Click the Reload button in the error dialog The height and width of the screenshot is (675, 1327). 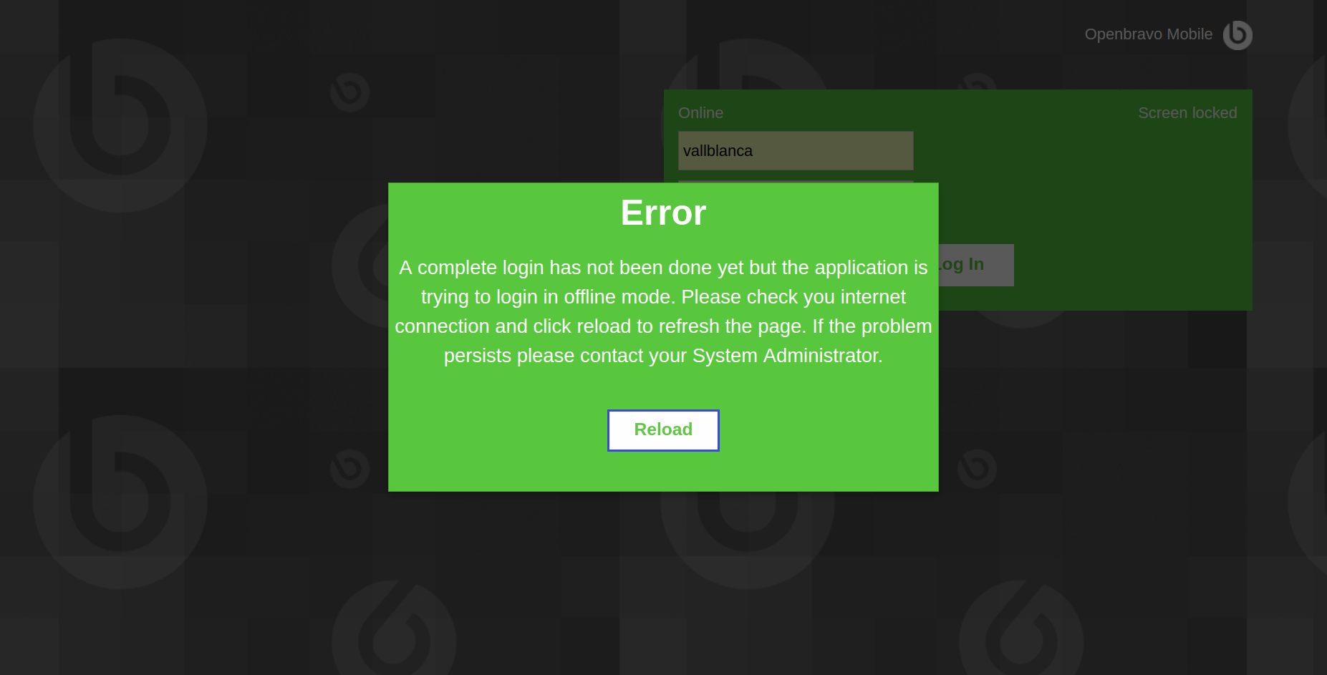pyautogui.click(x=663, y=430)
